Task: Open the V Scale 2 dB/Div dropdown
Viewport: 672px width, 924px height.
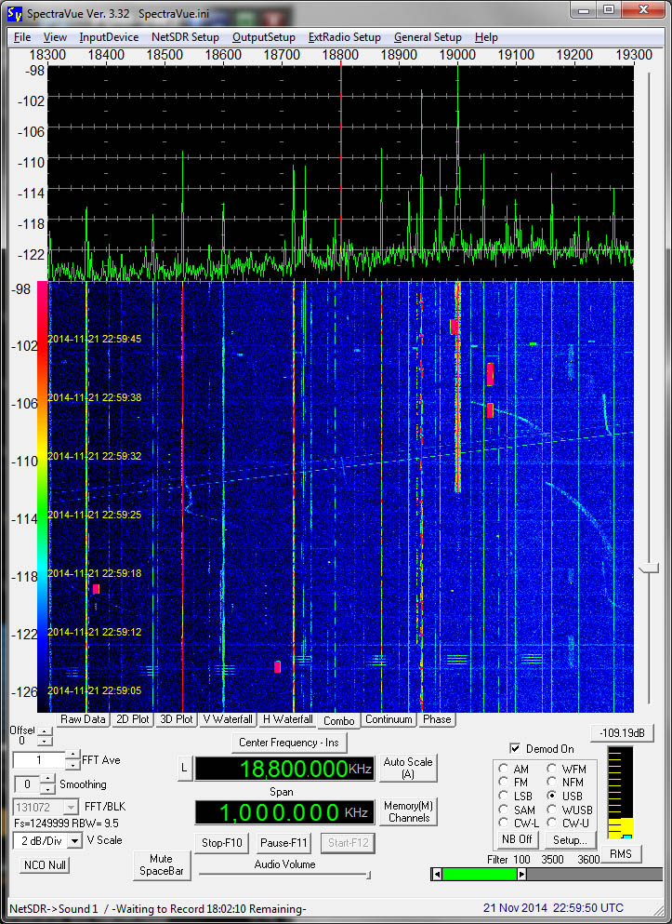Action: coord(74,841)
